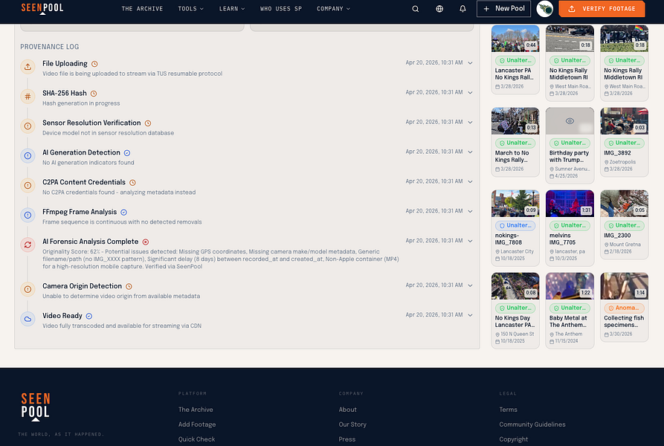Reveal hidden Birthday party with Trump thumbnail
This screenshot has height=446, width=664.
pos(570,121)
